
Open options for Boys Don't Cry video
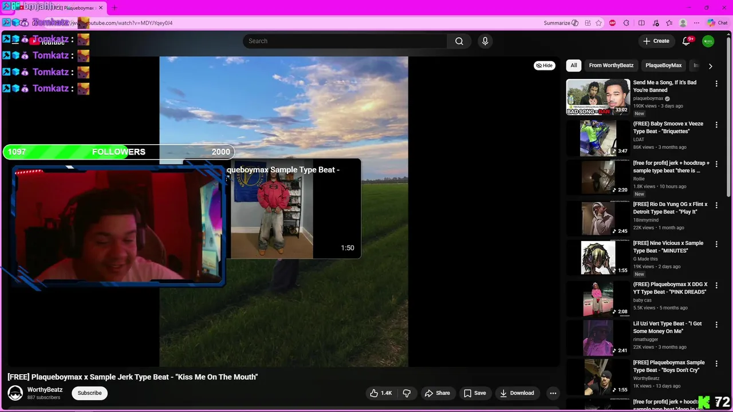point(716,363)
